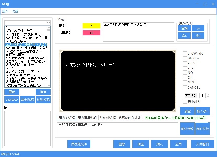Screen dimensions: 217x157
Task: Switch to the 代码临时存放处 tab
Action: (130, 118)
